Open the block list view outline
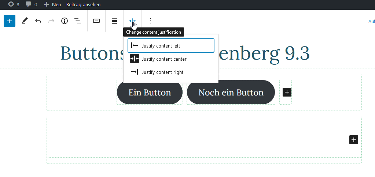 click(x=77, y=21)
